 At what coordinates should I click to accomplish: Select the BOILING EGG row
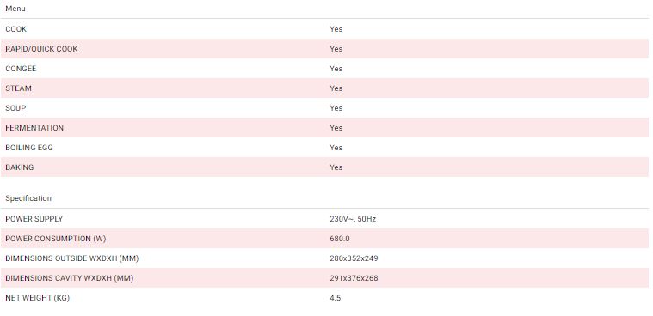tap(325, 148)
